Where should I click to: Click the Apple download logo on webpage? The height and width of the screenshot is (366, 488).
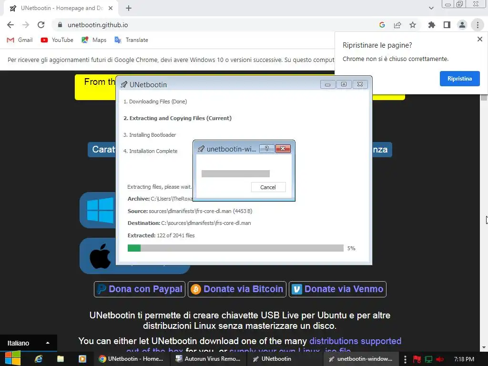[100, 256]
